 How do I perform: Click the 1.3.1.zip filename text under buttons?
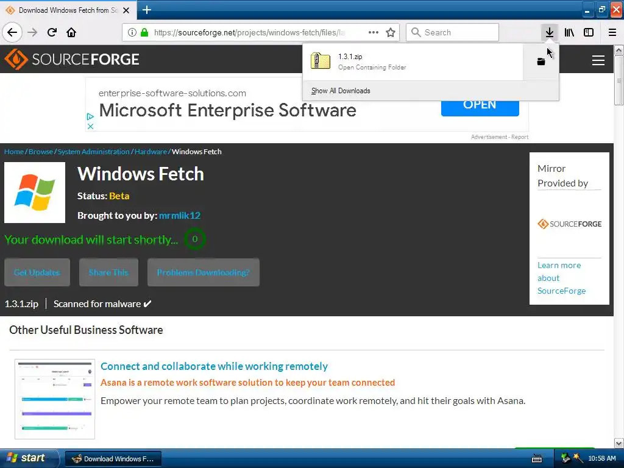click(x=21, y=304)
